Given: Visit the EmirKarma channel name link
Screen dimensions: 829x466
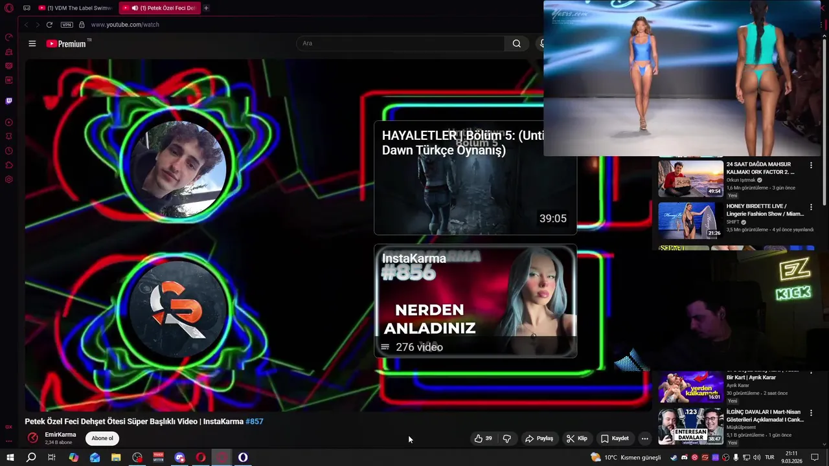Looking at the screenshot, I should point(60,435).
